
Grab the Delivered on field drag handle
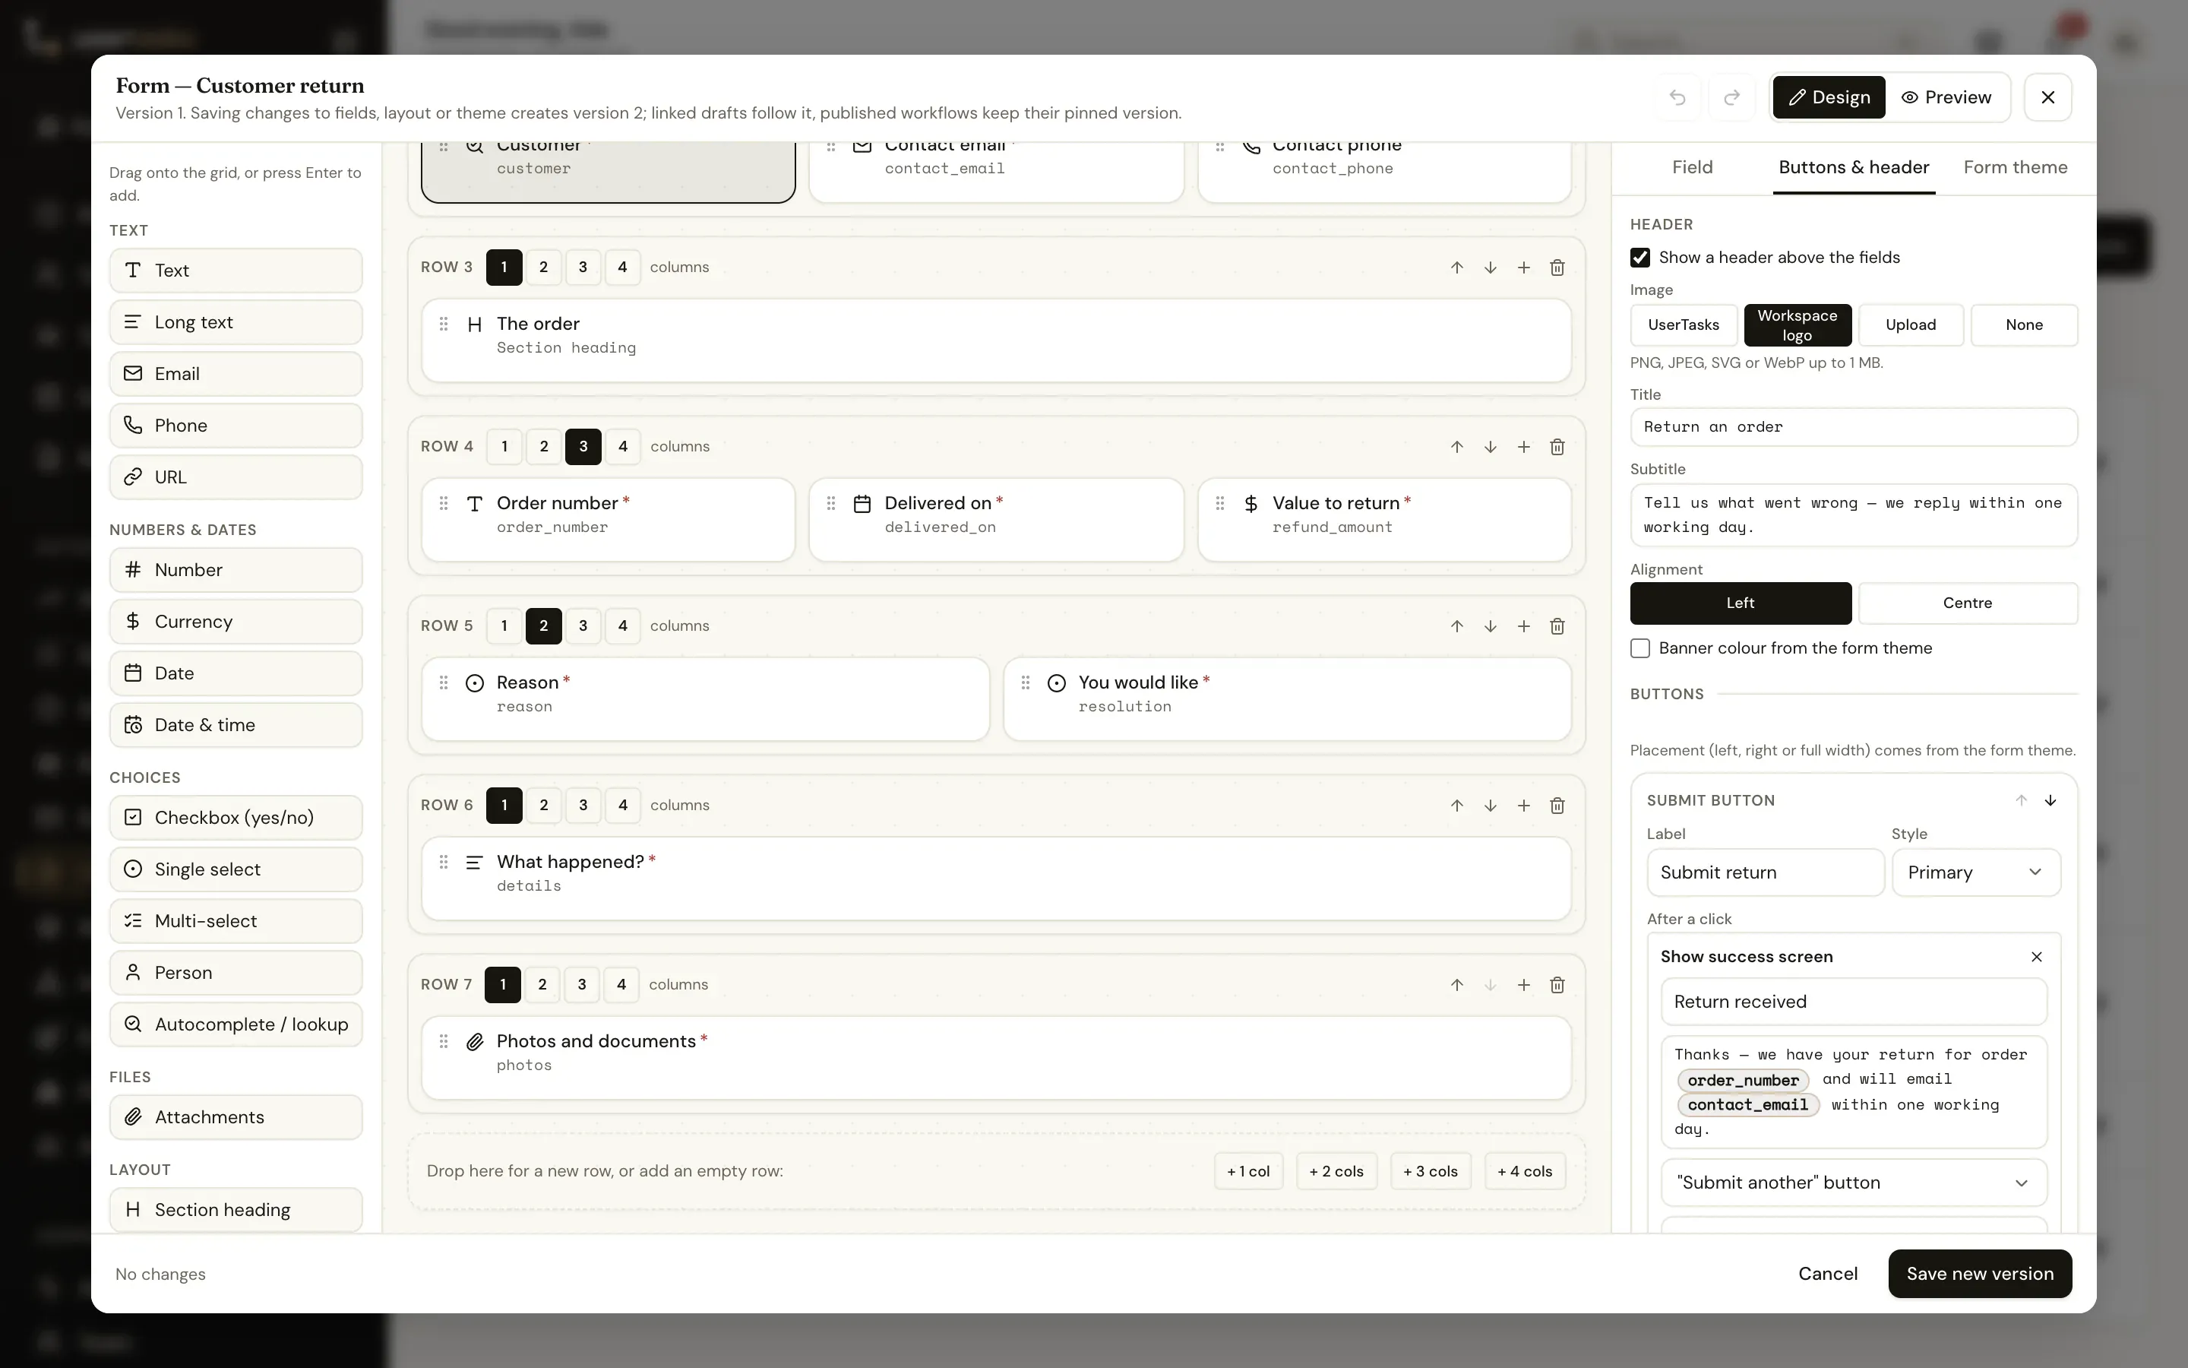[831, 503]
